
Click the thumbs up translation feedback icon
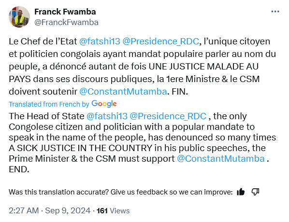pos(241,192)
